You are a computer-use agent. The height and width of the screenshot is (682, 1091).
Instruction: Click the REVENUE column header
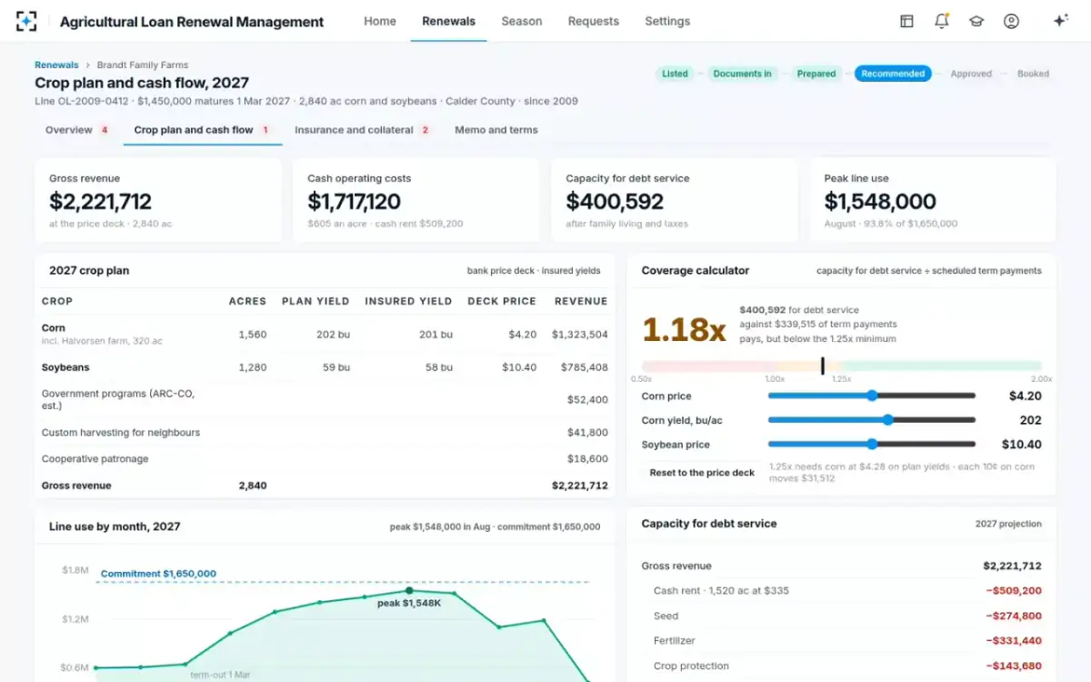581,301
